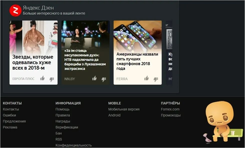Image resolution: width=245 pixels, height=148 pixels.
Task: Open the Ошибки footer link
Action: [9, 115]
